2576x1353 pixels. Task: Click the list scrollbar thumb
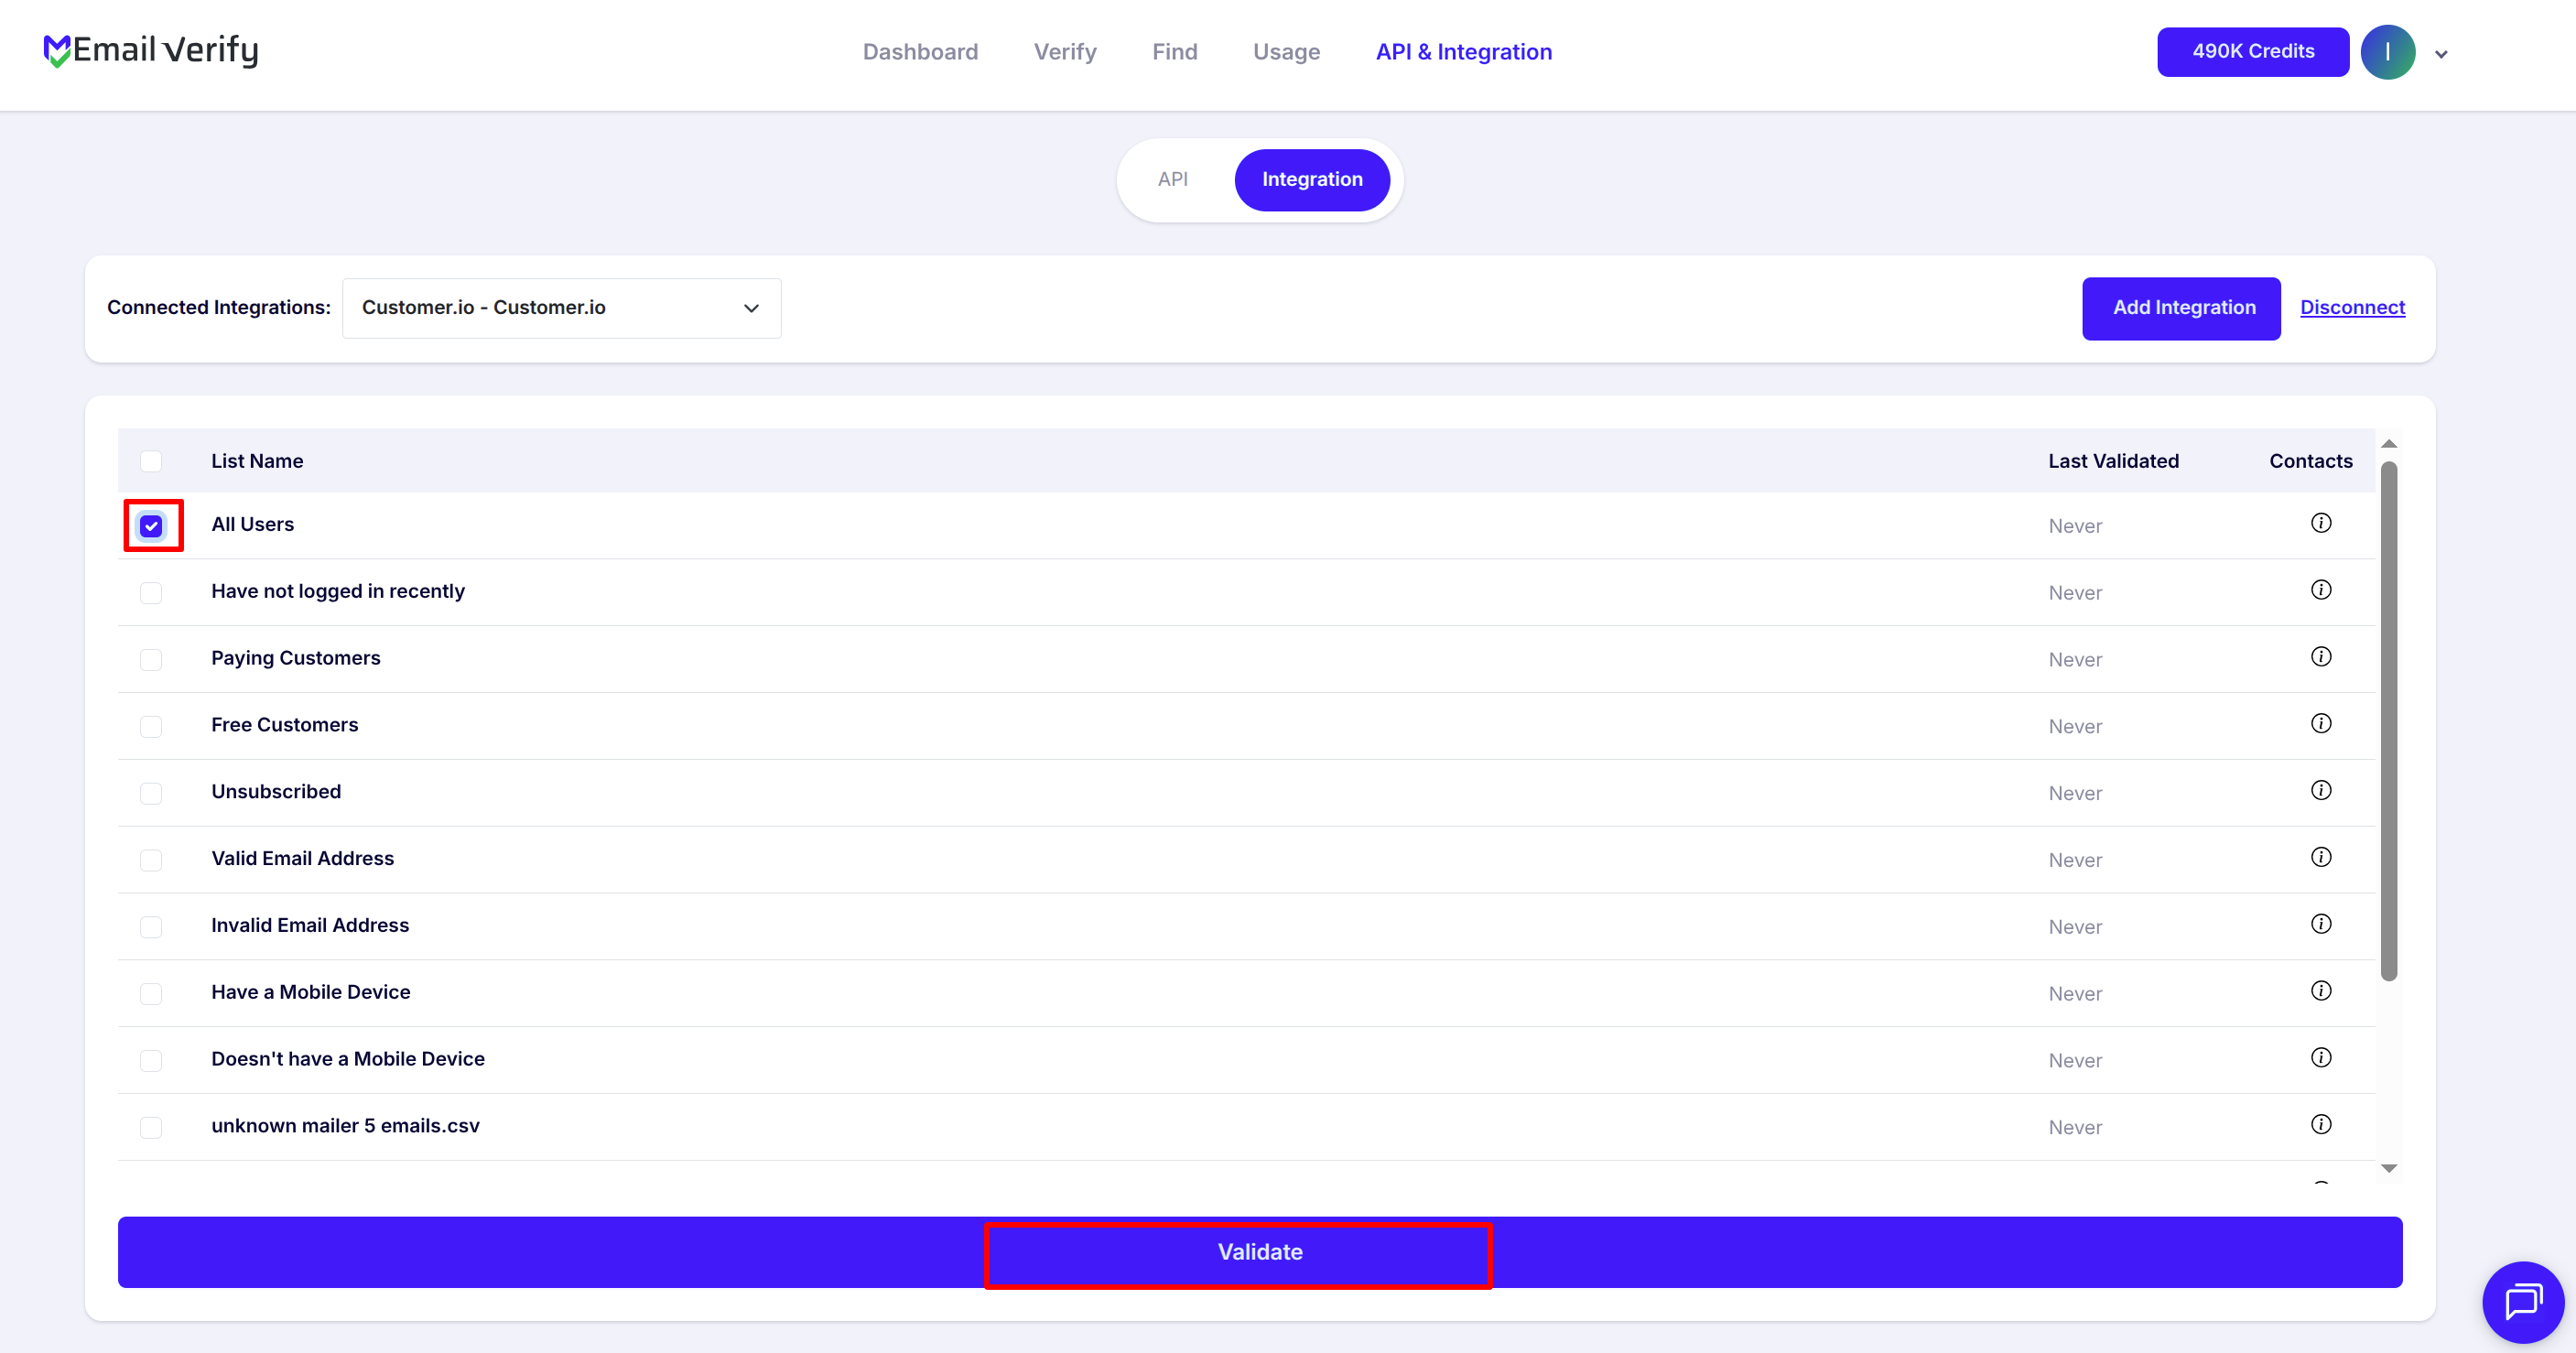pyautogui.click(x=2389, y=720)
